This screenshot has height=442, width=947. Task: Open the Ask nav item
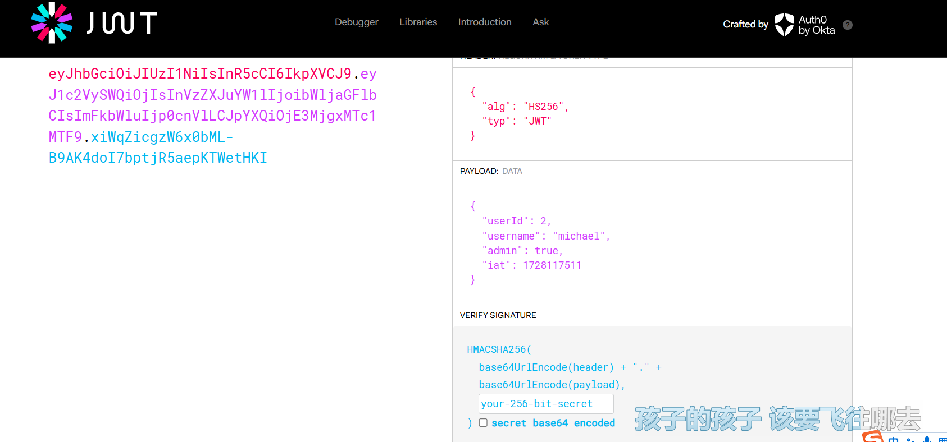click(x=541, y=22)
